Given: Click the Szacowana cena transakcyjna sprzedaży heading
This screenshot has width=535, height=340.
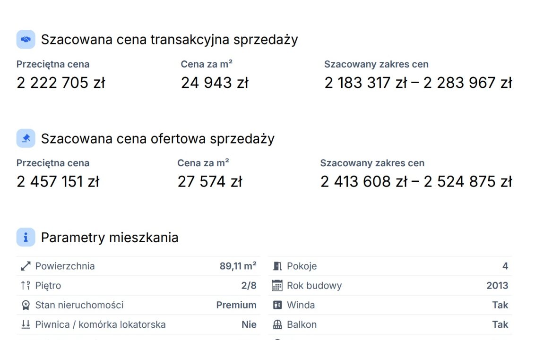Looking at the screenshot, I should pyautogui.click(x=170, y=40).
